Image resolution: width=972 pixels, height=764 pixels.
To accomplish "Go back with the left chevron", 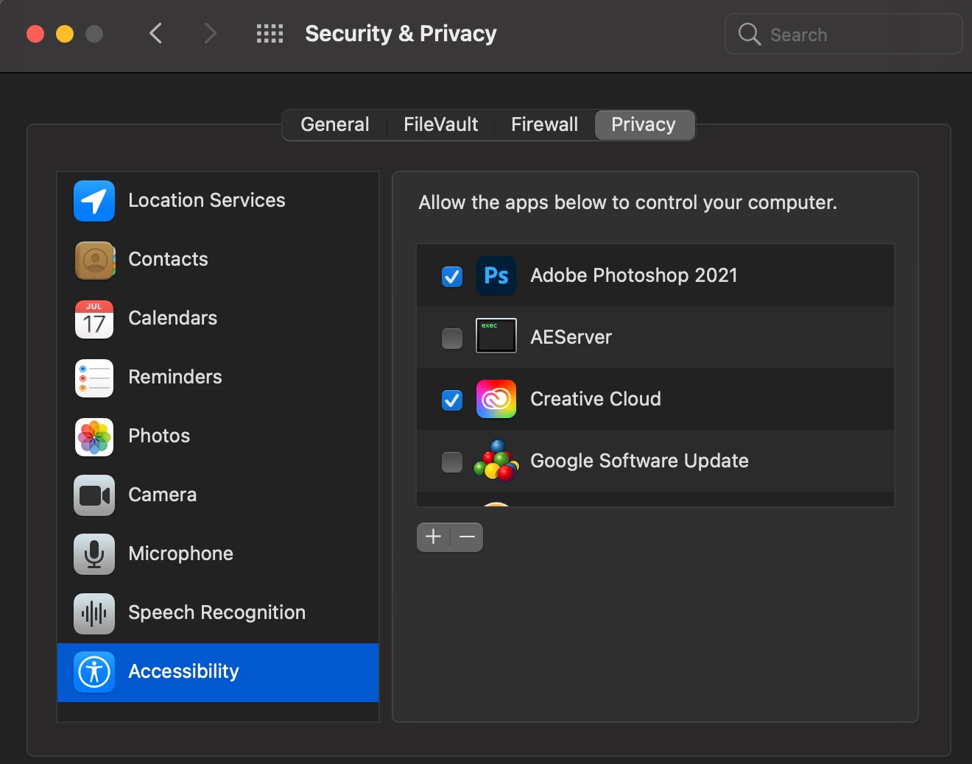I will (x=155, y=34).
